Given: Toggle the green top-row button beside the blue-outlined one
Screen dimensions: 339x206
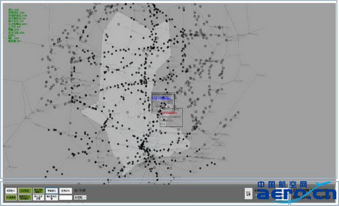Looking at the screenshot, I should (39, 191).
